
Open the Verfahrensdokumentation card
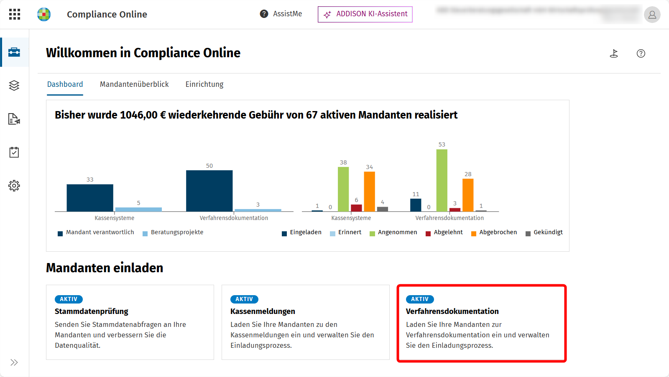(x=481, y=323)
